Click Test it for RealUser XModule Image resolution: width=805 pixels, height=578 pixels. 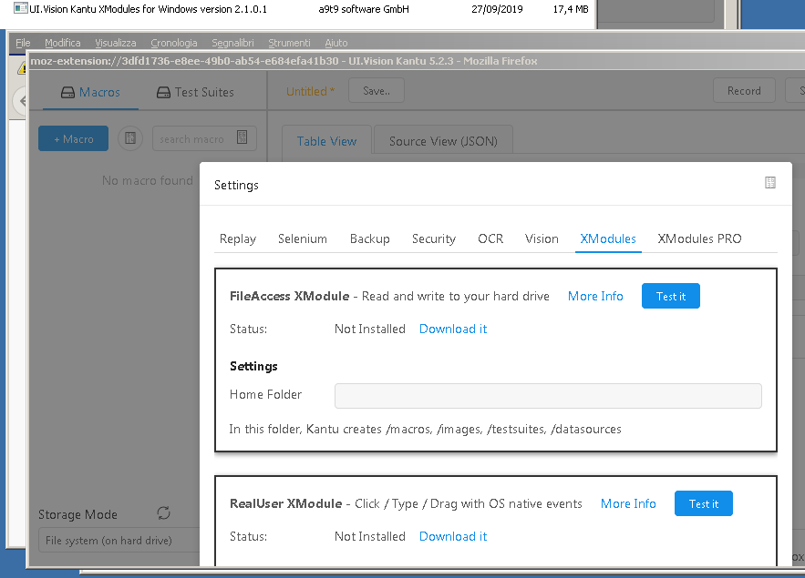(703, 503)
